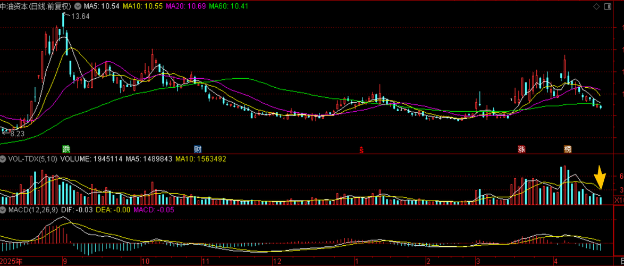Click the volume MA5: 1489843 value
This screenshot has height=266, width=624.
149,159
